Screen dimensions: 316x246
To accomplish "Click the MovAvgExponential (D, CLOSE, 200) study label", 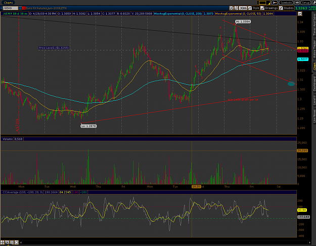I will tap(178, 14).
